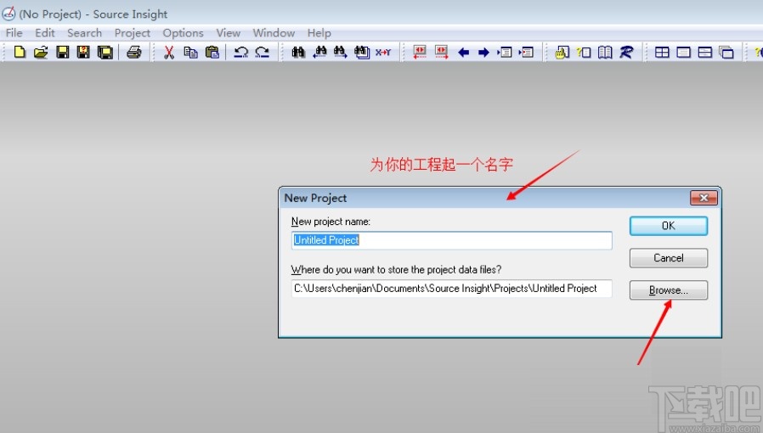Click the New project name field

pos(451,240)
